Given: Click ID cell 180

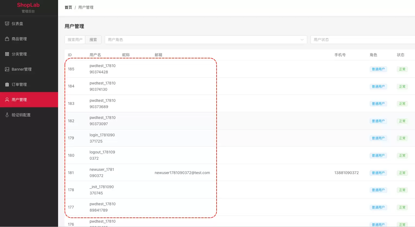Looking at the screenshot, I should (71, 155).
